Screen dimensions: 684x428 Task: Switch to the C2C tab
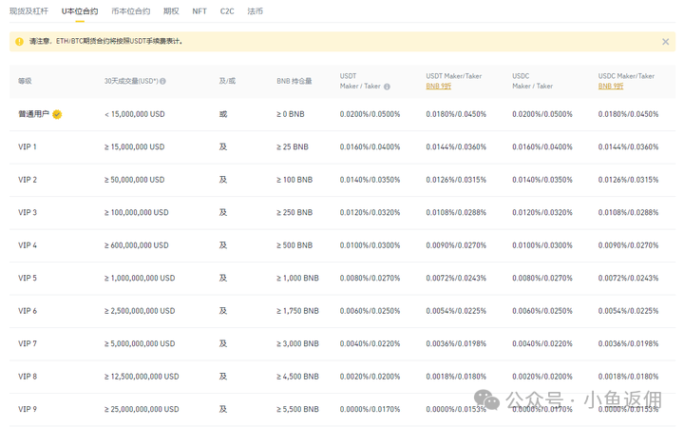(227, 10)
